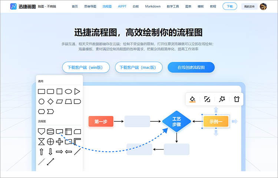Viewport: 278px width, 178px height.
Task: Select the parallelogram shape
Action: click(x=59, y=101)
